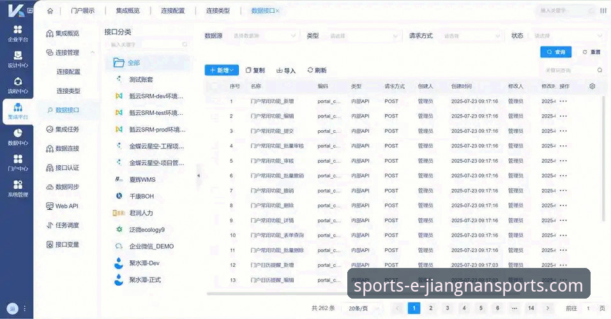Go to page 2 of results

[430, 308]
